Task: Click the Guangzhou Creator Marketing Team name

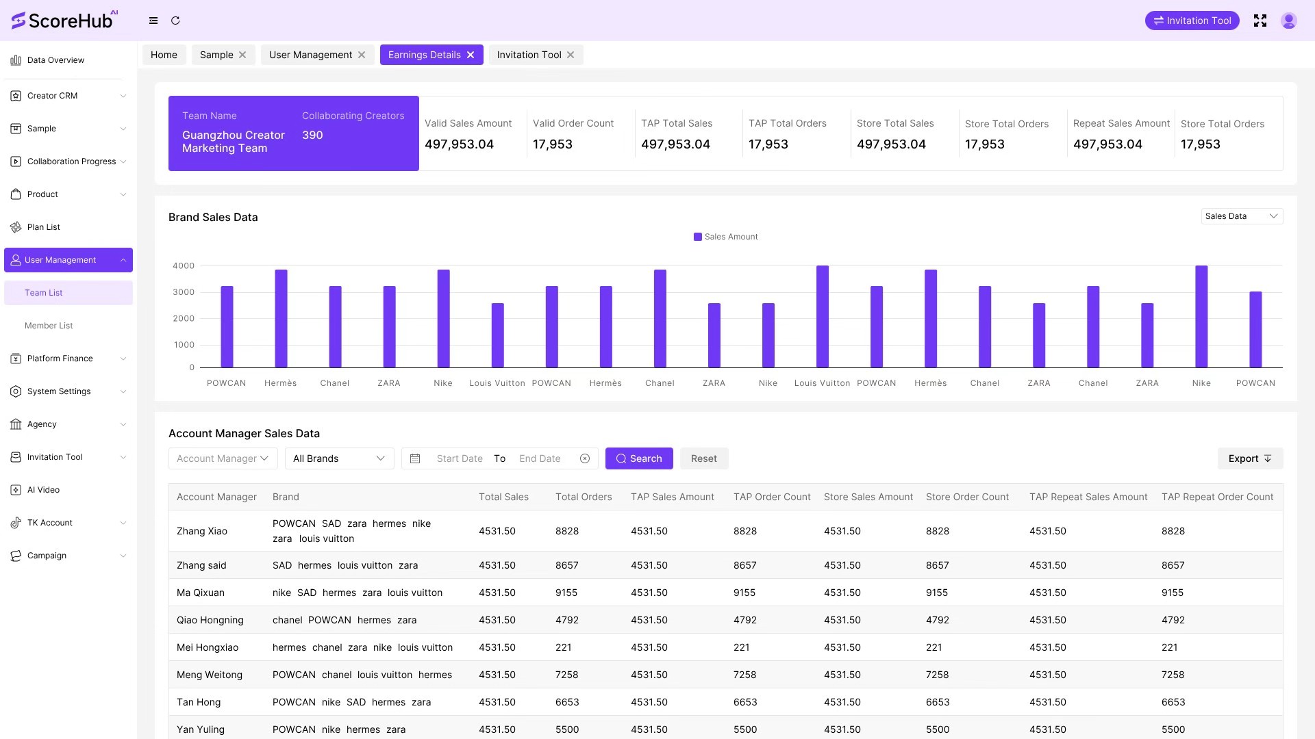Action: (x=234, y=142)
